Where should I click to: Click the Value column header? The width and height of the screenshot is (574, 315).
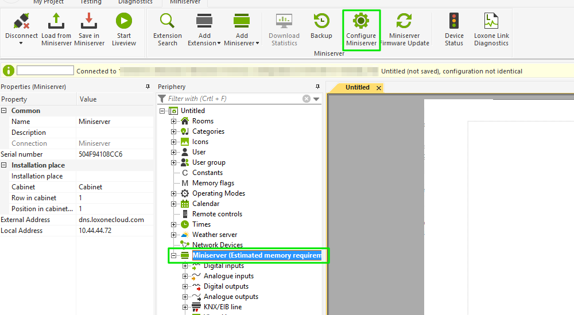click(x=115, y=99)
